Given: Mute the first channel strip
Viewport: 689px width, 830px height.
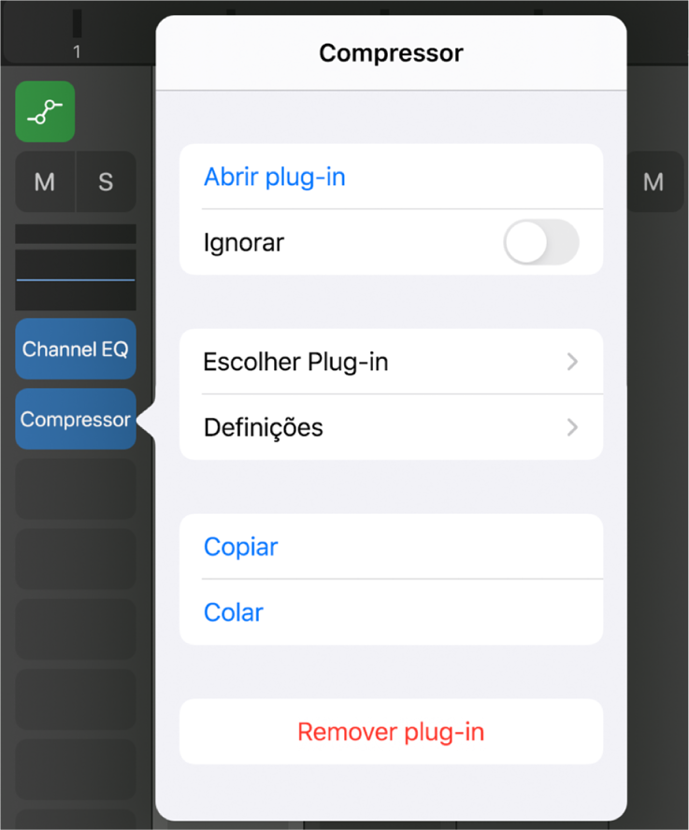Looking at the screenshot, I should coord(45,182).
